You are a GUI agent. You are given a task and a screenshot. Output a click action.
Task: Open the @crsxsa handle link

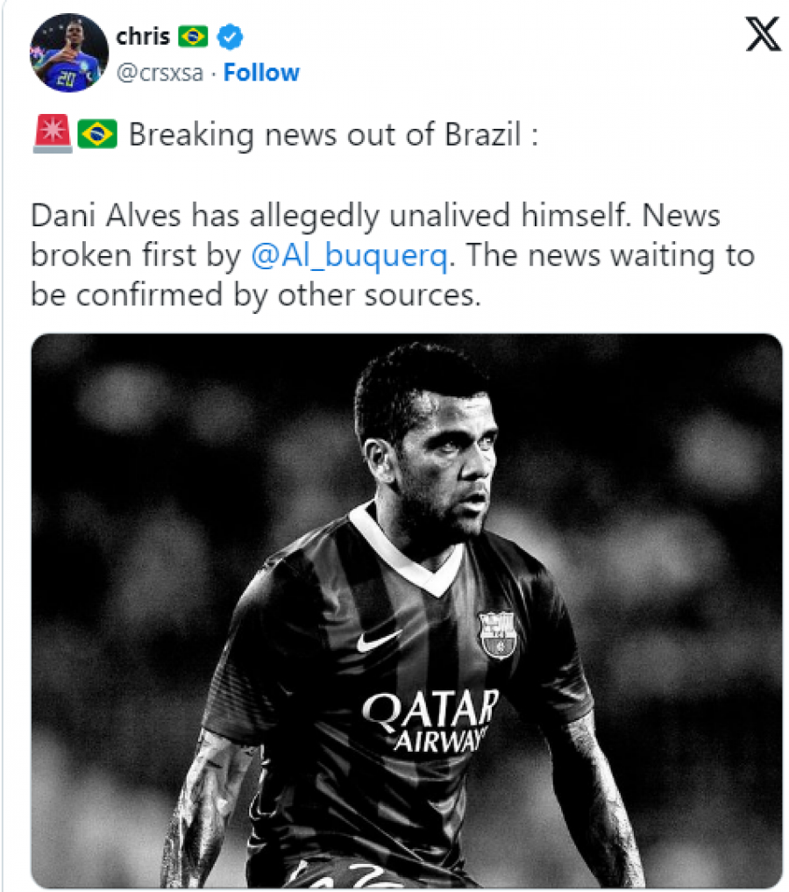point(160,73)
